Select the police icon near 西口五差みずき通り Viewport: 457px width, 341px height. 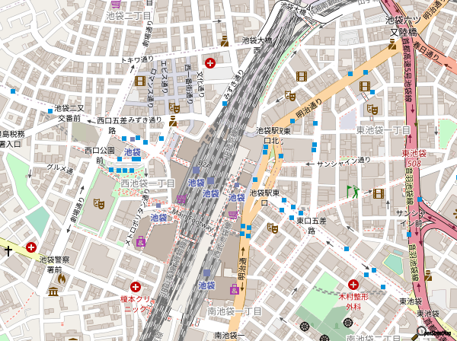174,120
